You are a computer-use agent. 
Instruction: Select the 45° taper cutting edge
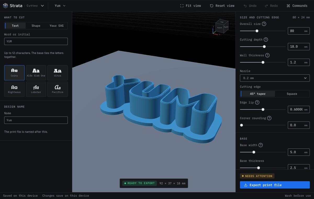tap(258, 94)
